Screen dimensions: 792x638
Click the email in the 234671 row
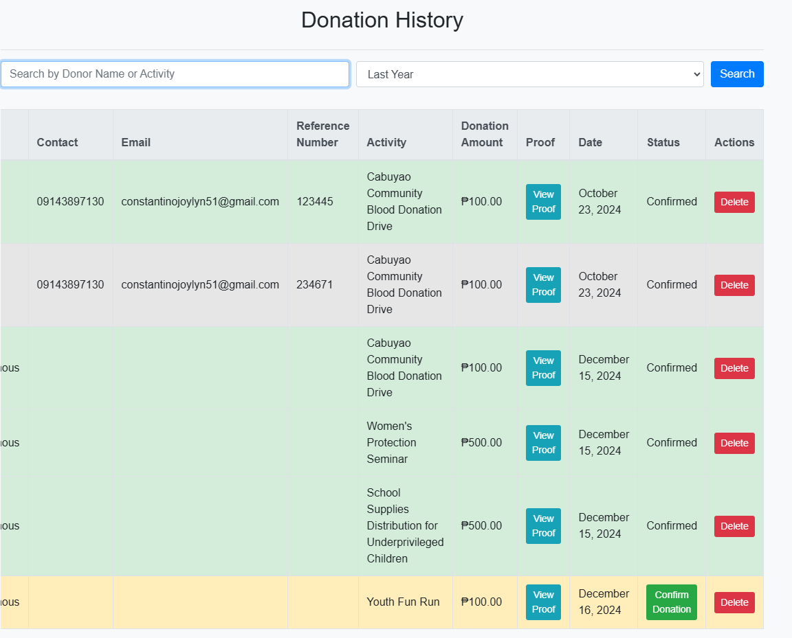200,285
